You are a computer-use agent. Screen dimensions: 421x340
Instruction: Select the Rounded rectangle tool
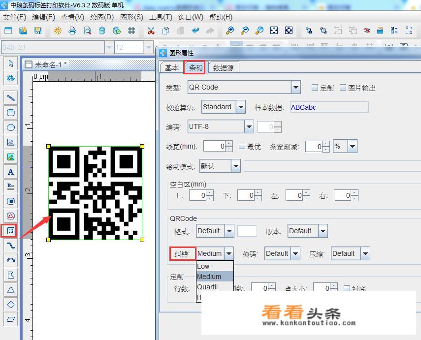(11, 113)
